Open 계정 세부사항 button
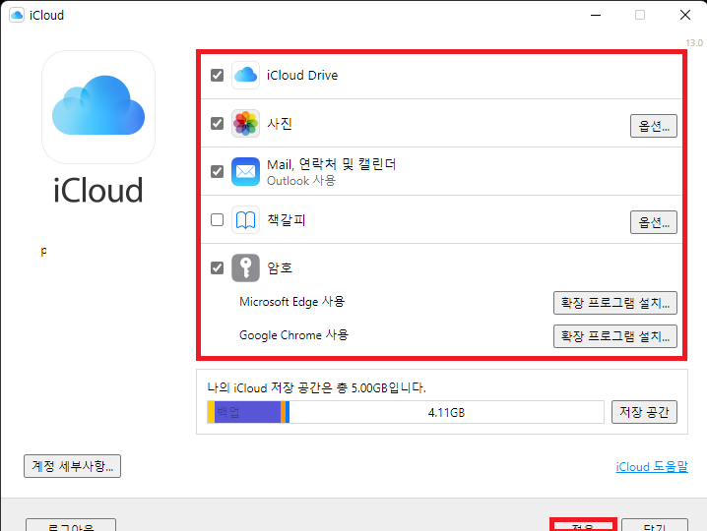The image size is (707, 531). point(72,466)
